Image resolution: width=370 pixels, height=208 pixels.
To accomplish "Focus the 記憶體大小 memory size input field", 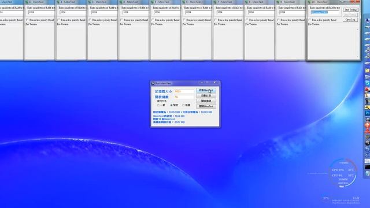I will pos(184,91).
